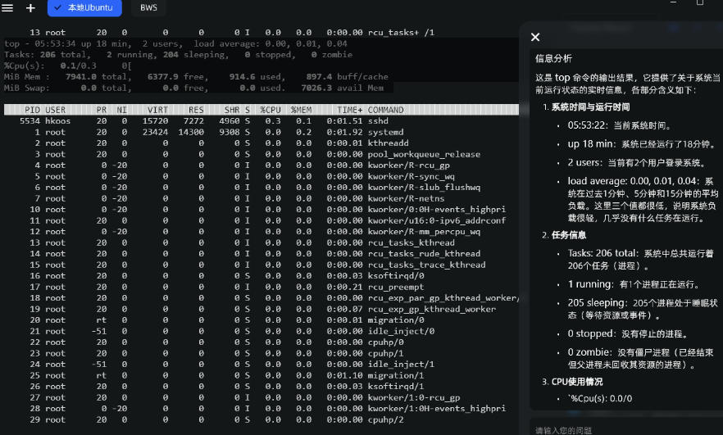Click the USER column header
The image size is (723, 435).
[56, 110]
